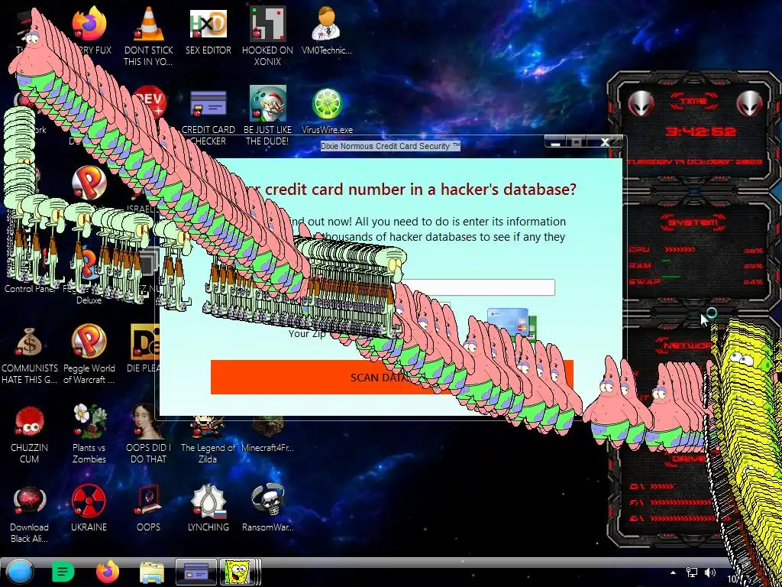
Task: Maximize the Credit Card Security window
Action: coord(577,142)
